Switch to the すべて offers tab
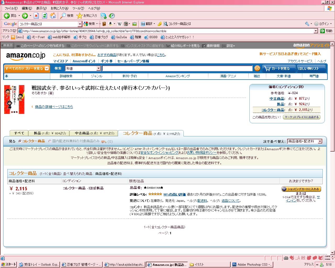 19,133
